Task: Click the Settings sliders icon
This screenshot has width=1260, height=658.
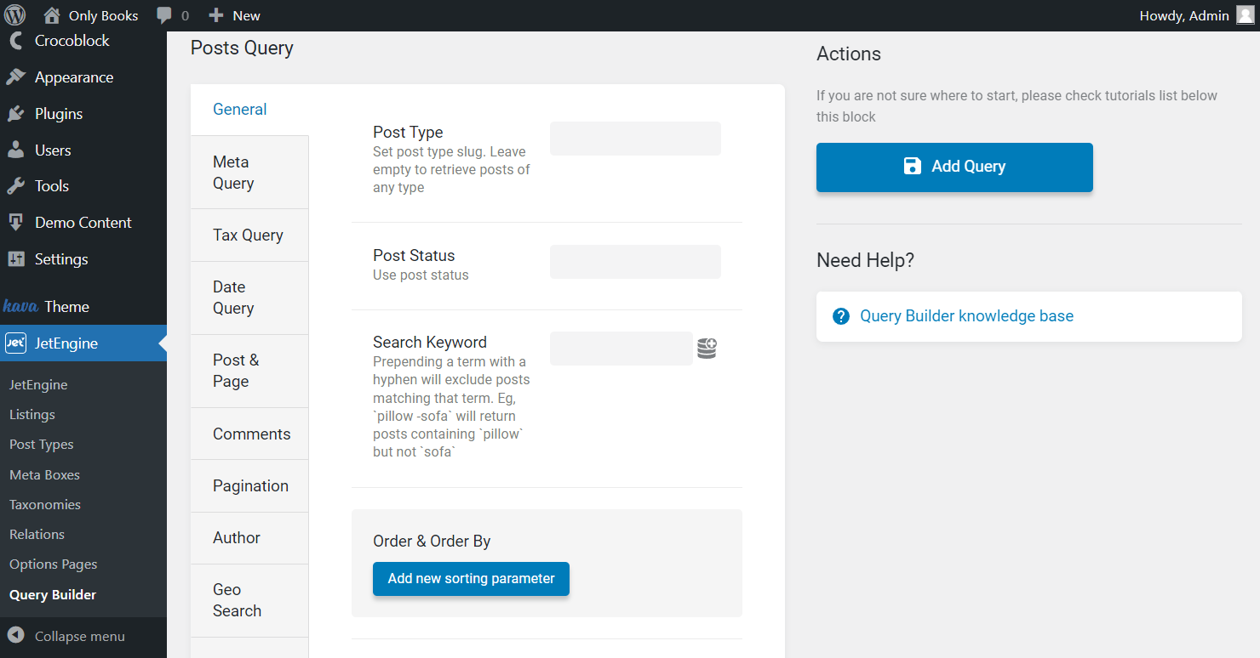Action: point(15,259)
